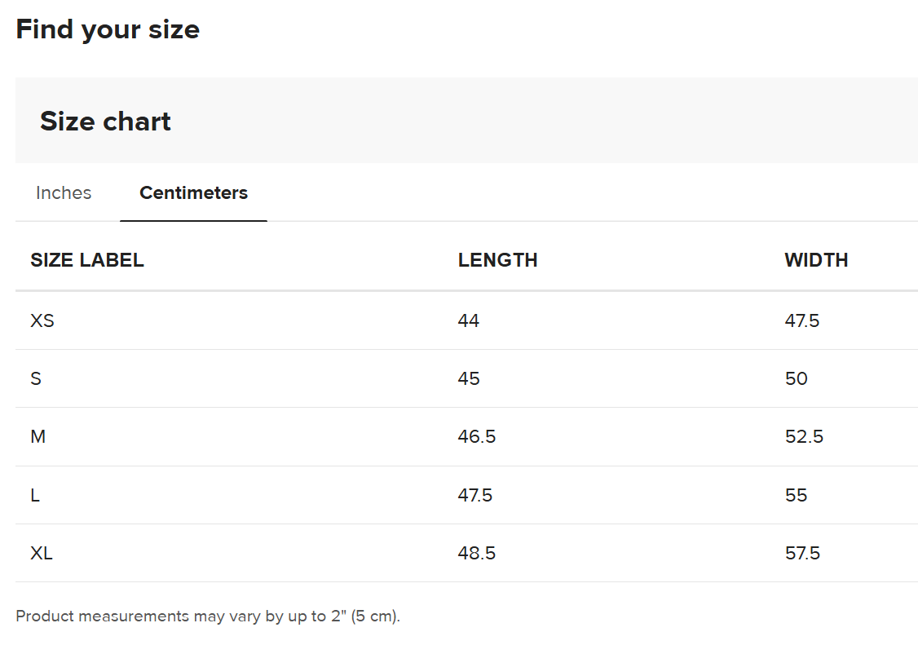
Task: Select the XL size label
Action: [42, 554]
